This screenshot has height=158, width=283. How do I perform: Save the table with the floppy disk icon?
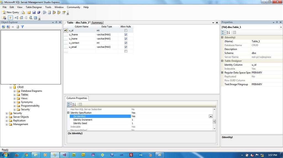click(34, 12)
